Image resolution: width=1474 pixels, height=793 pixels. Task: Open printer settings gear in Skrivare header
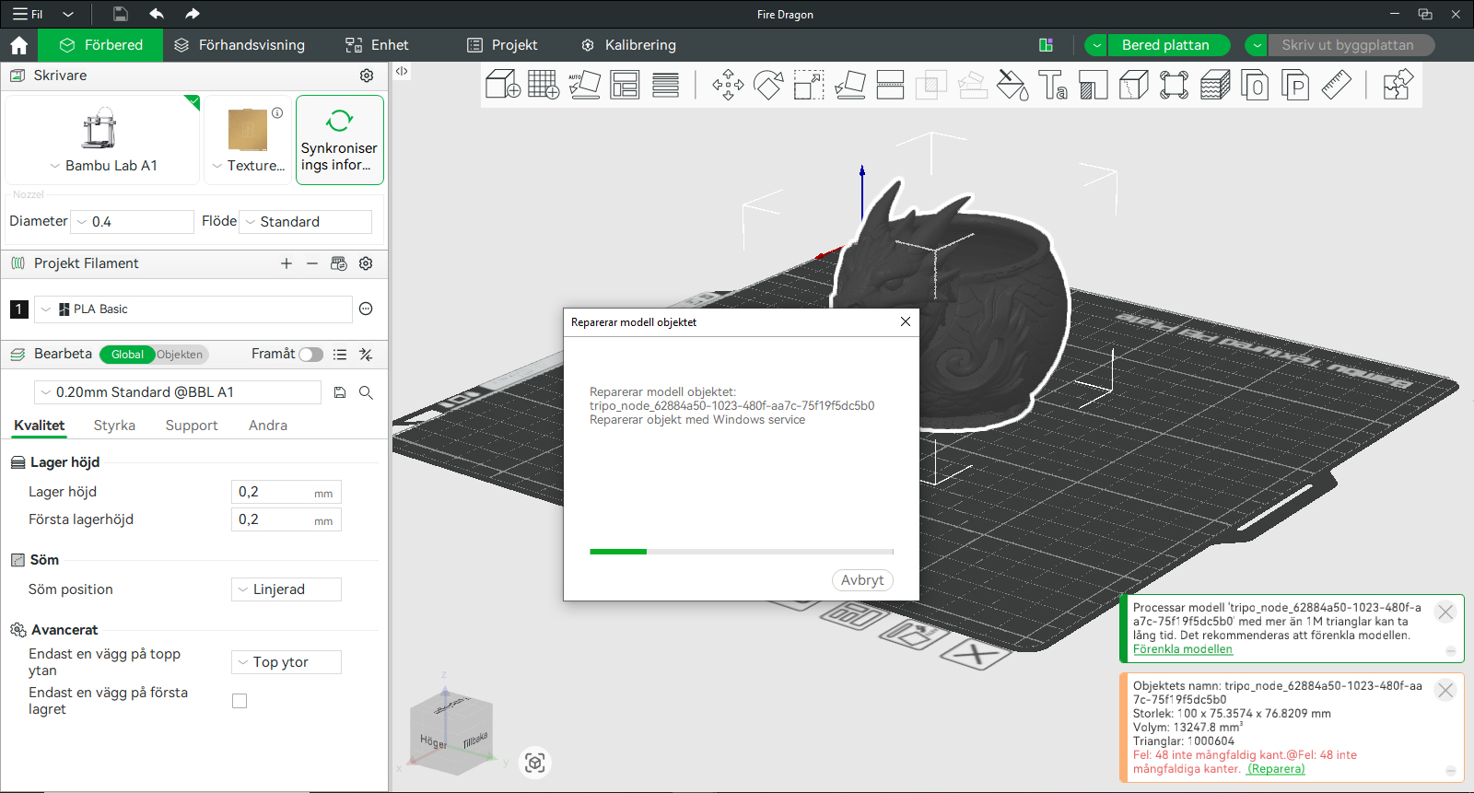(x=367, y=76)
